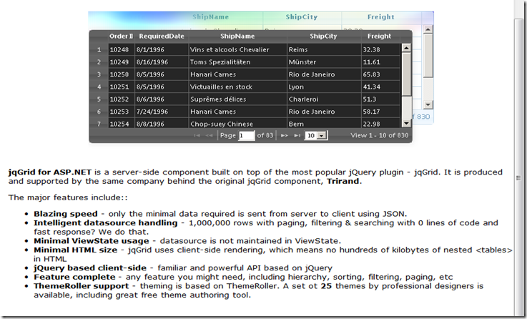Select order 10249 cell
This screenshot has width=527, height=319.
tap(122, 62)
